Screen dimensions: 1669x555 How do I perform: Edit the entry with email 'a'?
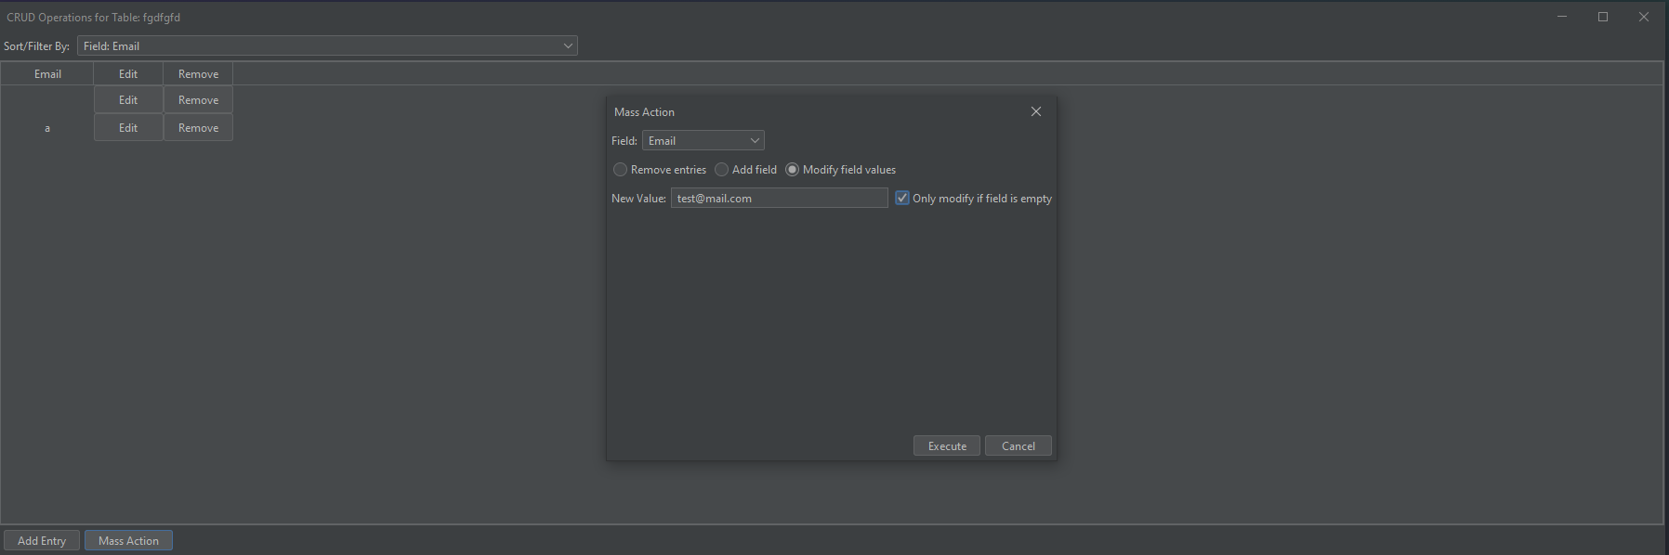tap(128, 127)
